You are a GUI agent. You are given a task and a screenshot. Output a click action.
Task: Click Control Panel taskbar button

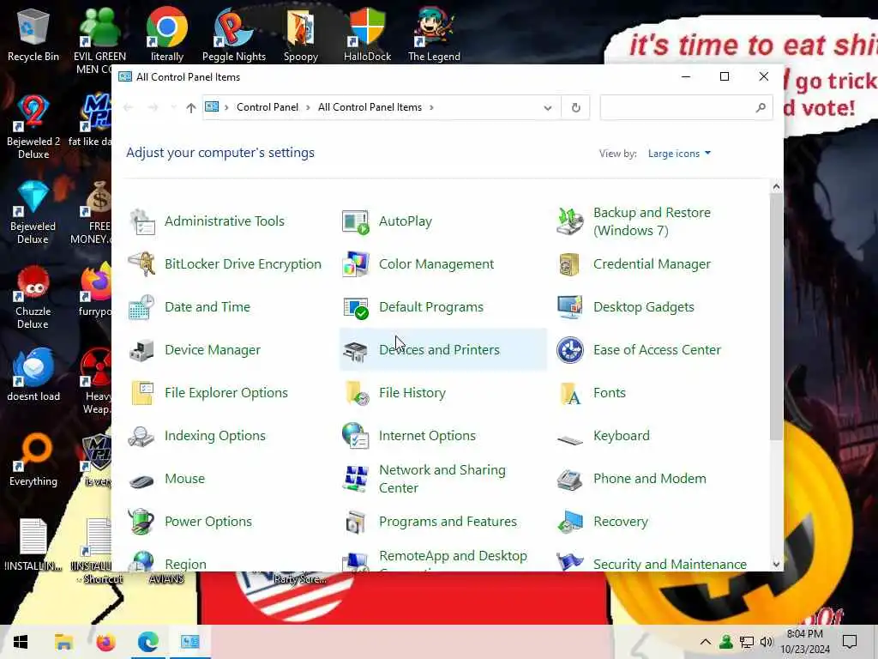pyautogui.click(x=190, y=642)
